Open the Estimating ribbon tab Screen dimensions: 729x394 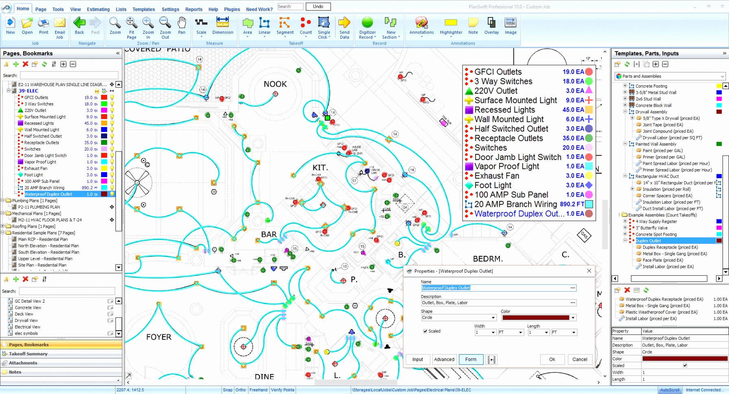[98, 9]
